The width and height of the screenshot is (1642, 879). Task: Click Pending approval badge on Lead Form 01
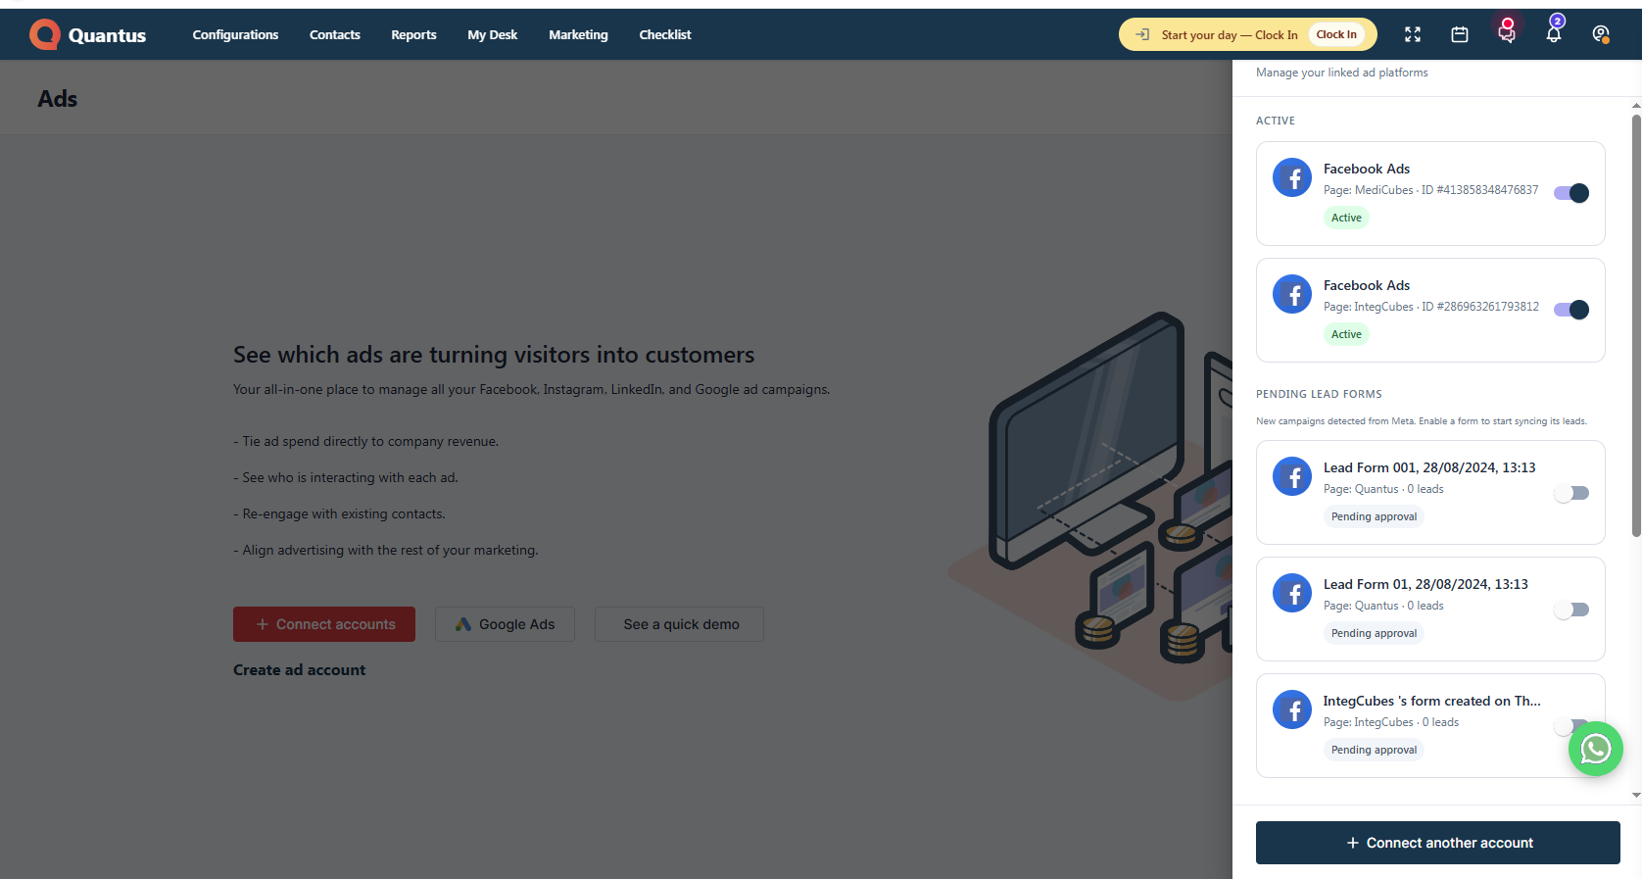coord(1374,633)
